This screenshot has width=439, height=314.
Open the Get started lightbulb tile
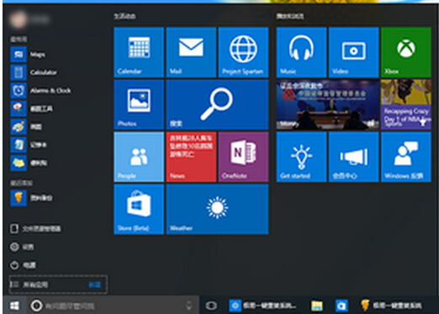[x=301, y=157]
